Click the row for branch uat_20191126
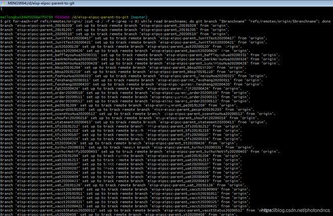The width and height of the screenshot is (333, 216). tap(123, 185)
